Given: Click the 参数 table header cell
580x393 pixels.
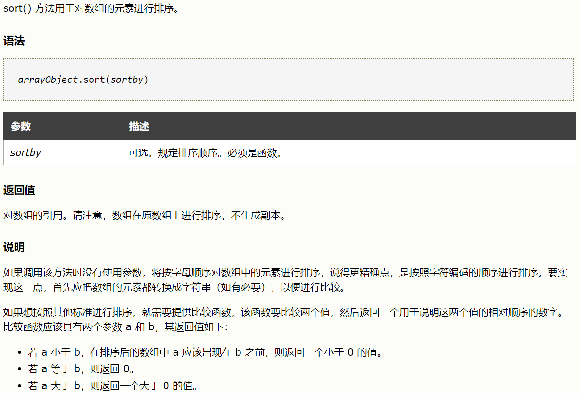Looking at the screenshot, I should (x=21, y=126).
